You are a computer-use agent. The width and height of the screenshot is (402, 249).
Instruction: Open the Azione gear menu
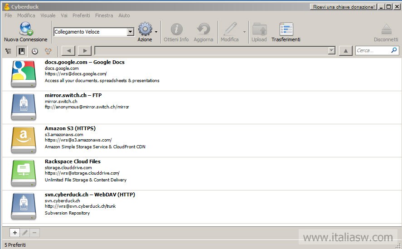pyautogui.click(x=145, y=29)
